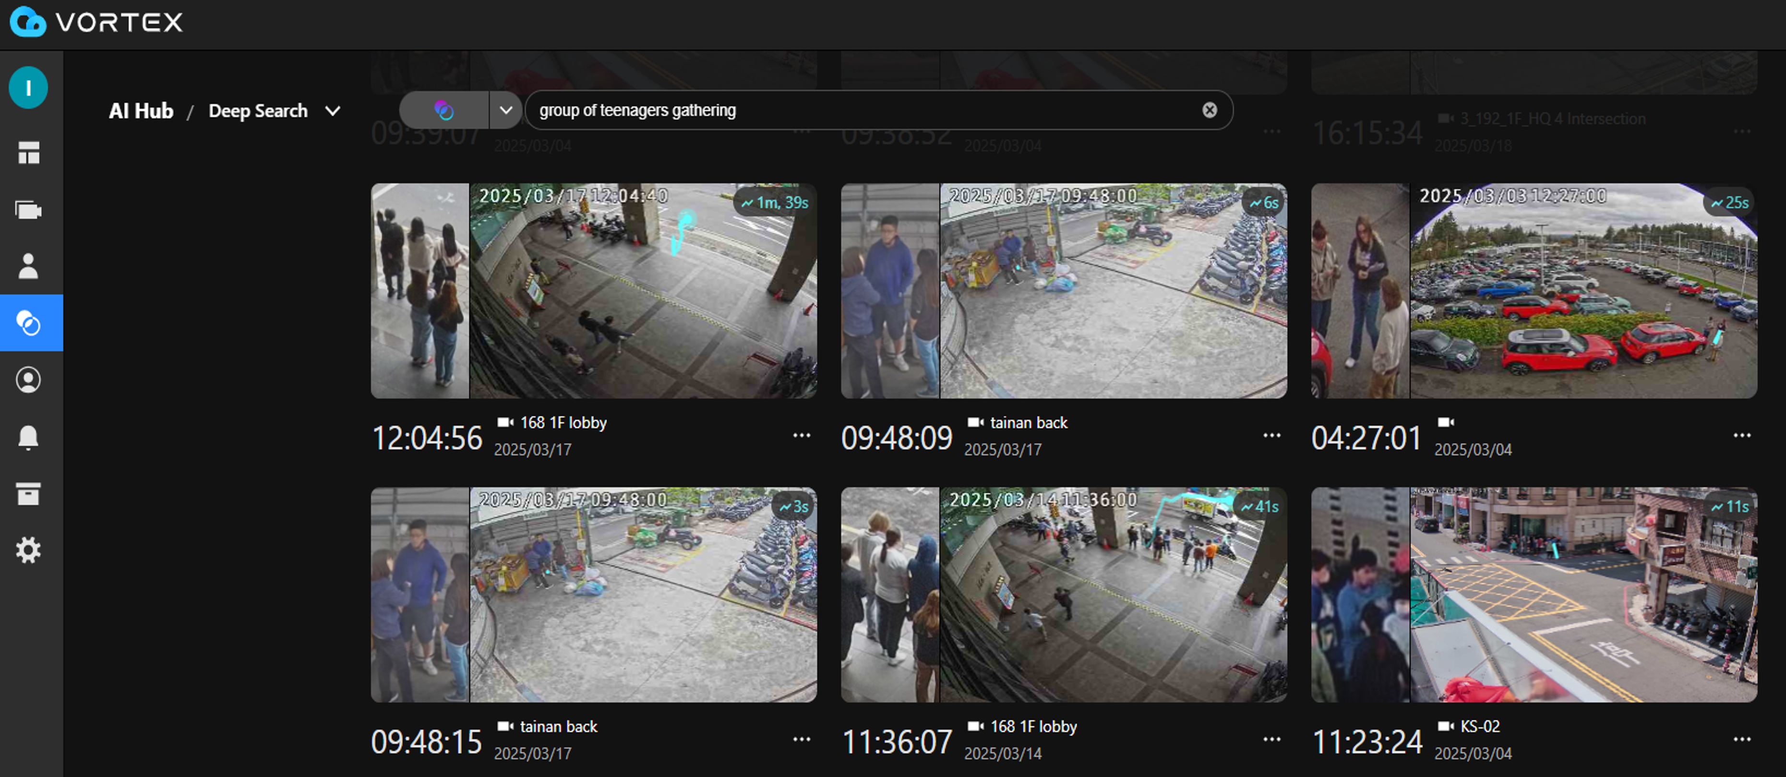Open the camera views sidebar icon
The height and width of the screenshot is (777, 1786).
click(28, 209)
